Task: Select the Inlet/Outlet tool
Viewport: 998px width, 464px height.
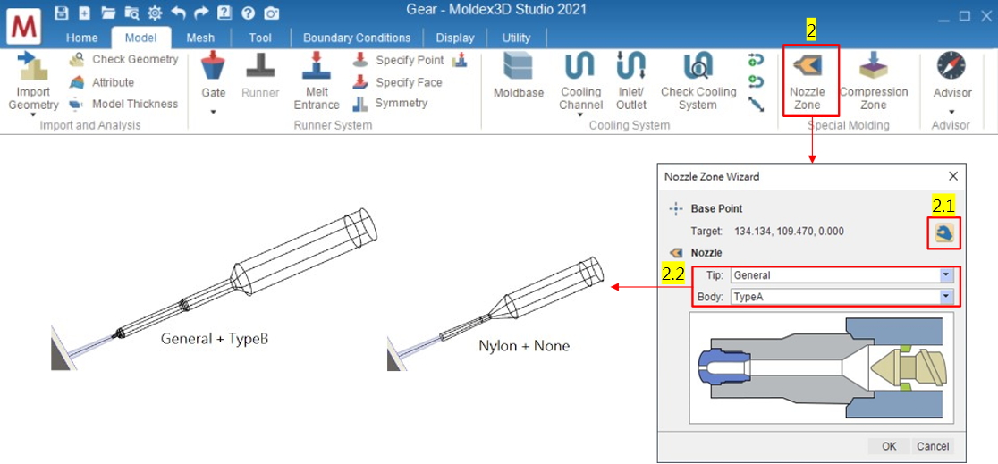Action: 630,80
